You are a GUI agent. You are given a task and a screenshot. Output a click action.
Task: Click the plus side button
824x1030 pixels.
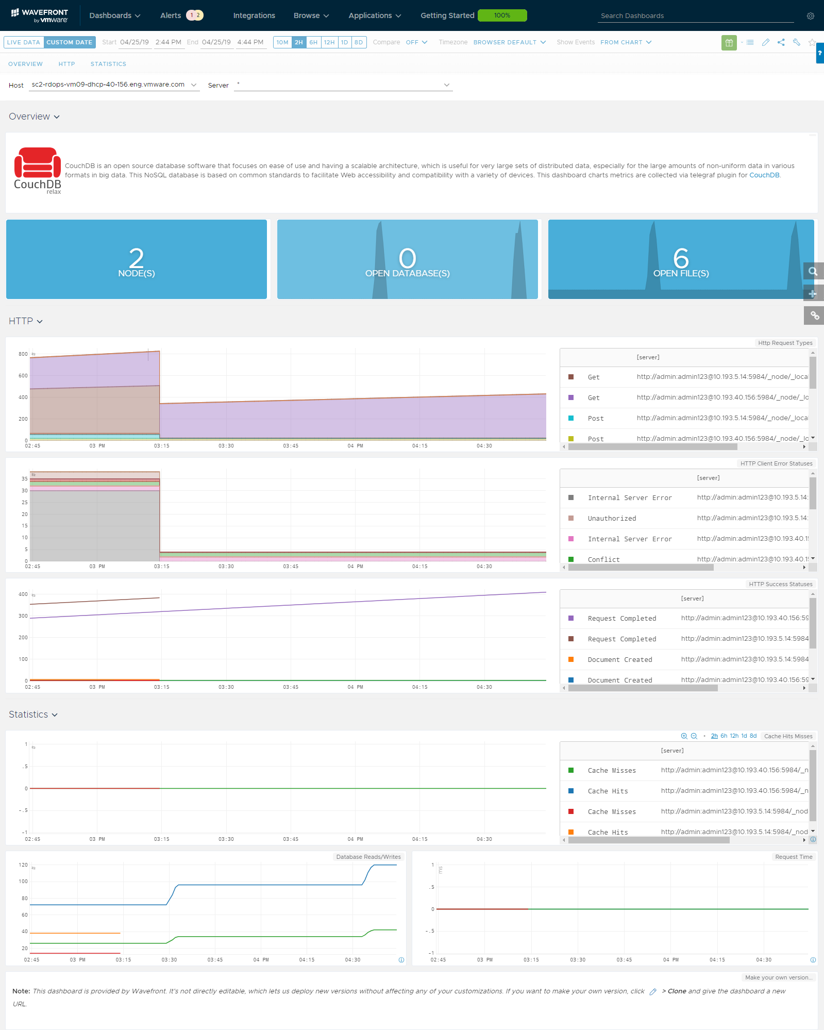click(x=813, y=293)
